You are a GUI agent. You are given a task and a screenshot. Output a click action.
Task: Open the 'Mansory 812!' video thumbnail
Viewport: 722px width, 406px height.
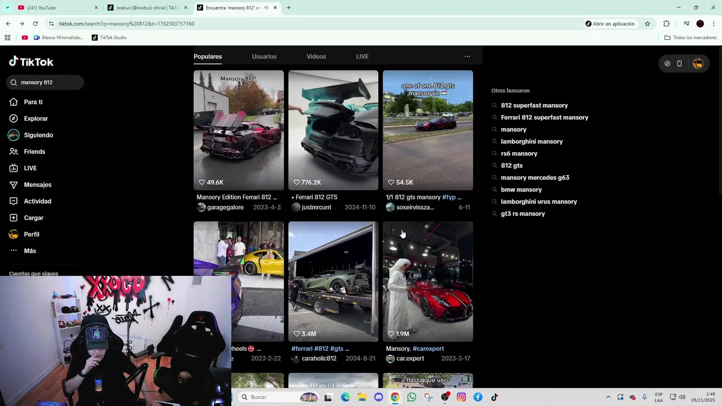coord(239,130)
